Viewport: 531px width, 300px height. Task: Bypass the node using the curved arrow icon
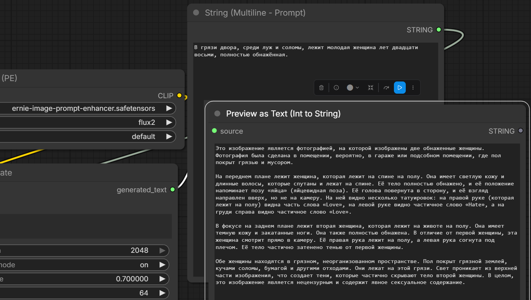coord(386,88)
